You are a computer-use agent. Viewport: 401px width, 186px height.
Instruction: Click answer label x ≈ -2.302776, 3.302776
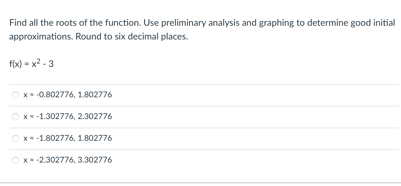[x=68, y=160]
